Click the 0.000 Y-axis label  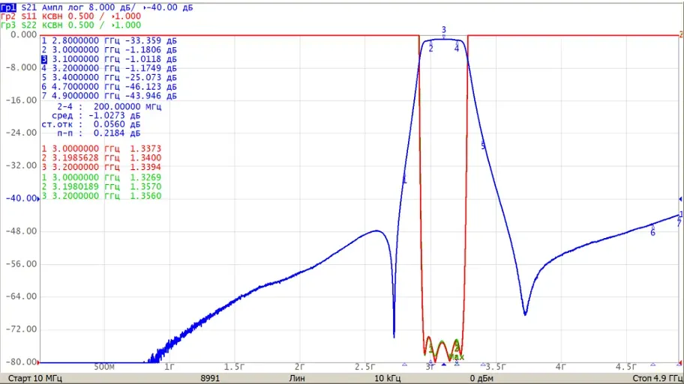pos(23,34)
